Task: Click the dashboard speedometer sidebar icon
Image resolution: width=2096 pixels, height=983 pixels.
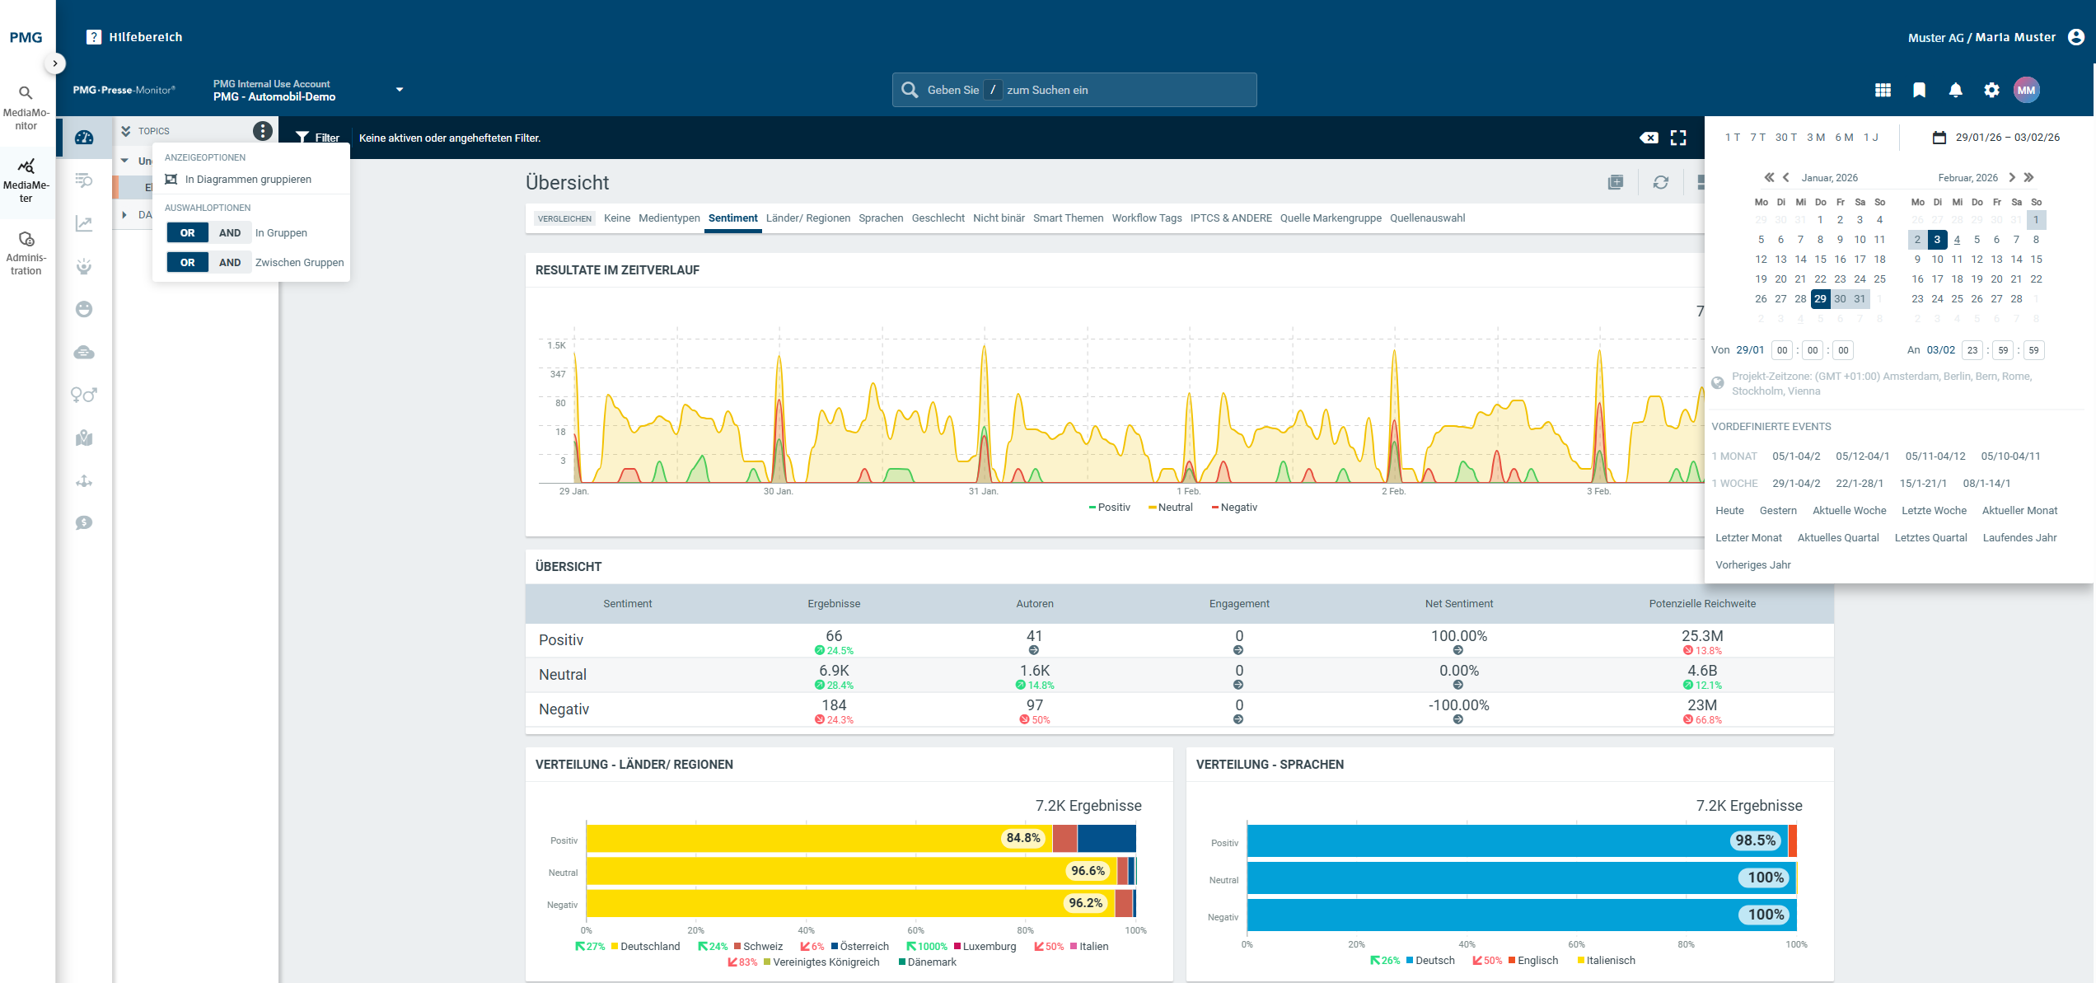Action: coord(84,138)
